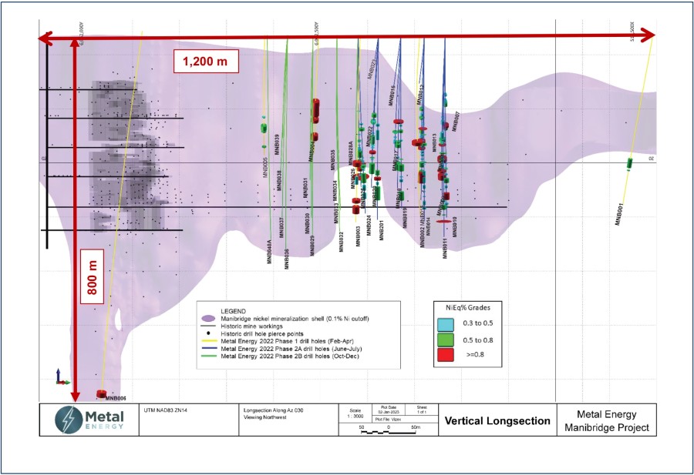Click the 'Scale 1 : 3000' cell

click(x=355, y=413)
